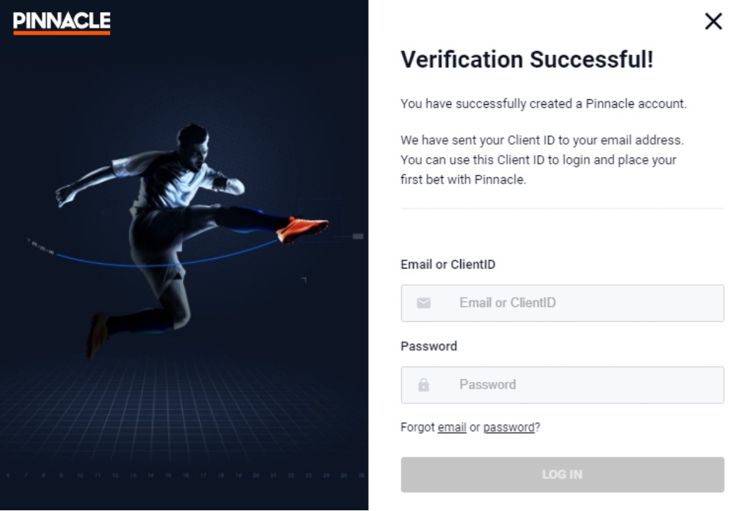Click the Pinnacle logo
Viewport: 736px width, 511px height.
click(x=62, y=23)
